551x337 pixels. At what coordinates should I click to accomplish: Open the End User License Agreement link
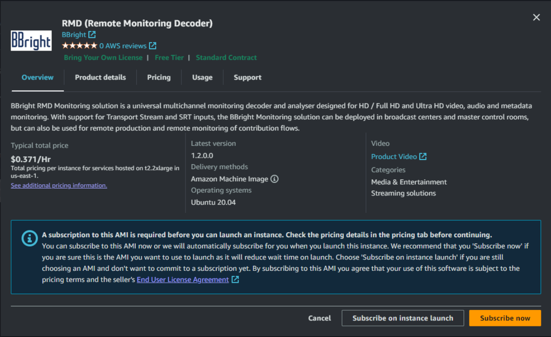tap(183, 280)
